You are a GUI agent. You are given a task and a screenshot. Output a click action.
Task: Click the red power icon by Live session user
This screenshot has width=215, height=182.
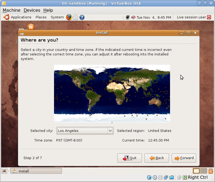[x=209, y=17]
